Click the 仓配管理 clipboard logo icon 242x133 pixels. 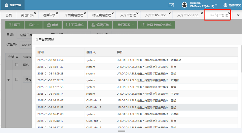pos(6,5)
